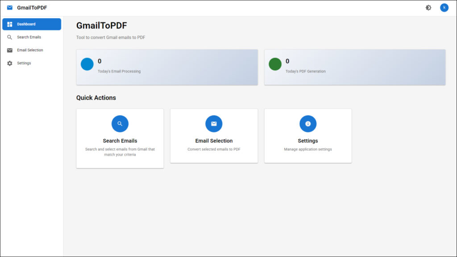Click the Search Emails magnifier icon in sidebar
The height and width of the screenshot is (257, 457).
pyautogui.click(x=10, y=37)
